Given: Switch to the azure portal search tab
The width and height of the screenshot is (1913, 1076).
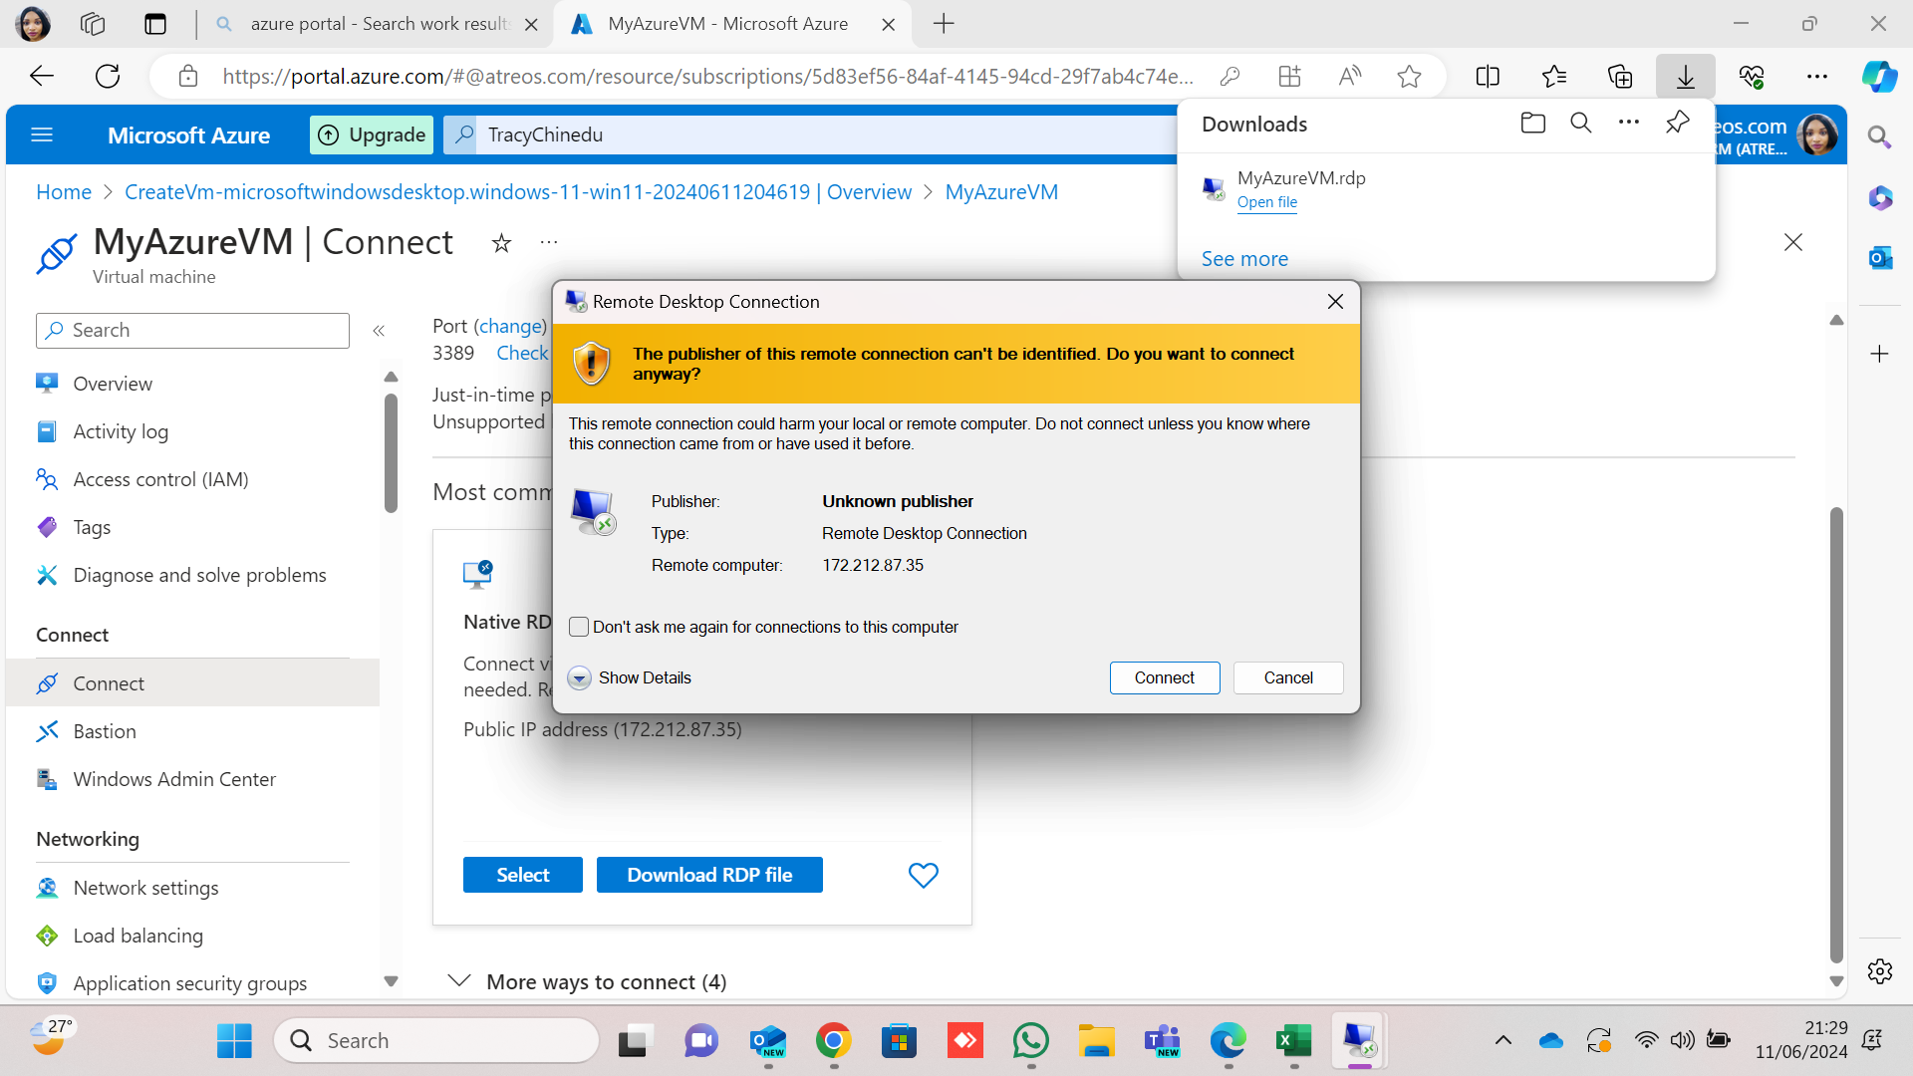Looking at the screenshot, I should (x=379, y=24).
